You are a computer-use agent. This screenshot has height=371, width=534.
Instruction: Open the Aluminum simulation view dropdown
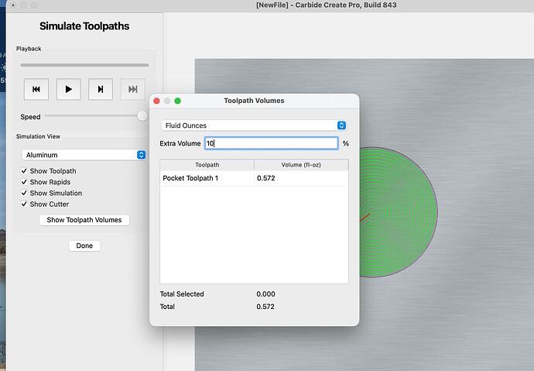click(x=84, y=155)
